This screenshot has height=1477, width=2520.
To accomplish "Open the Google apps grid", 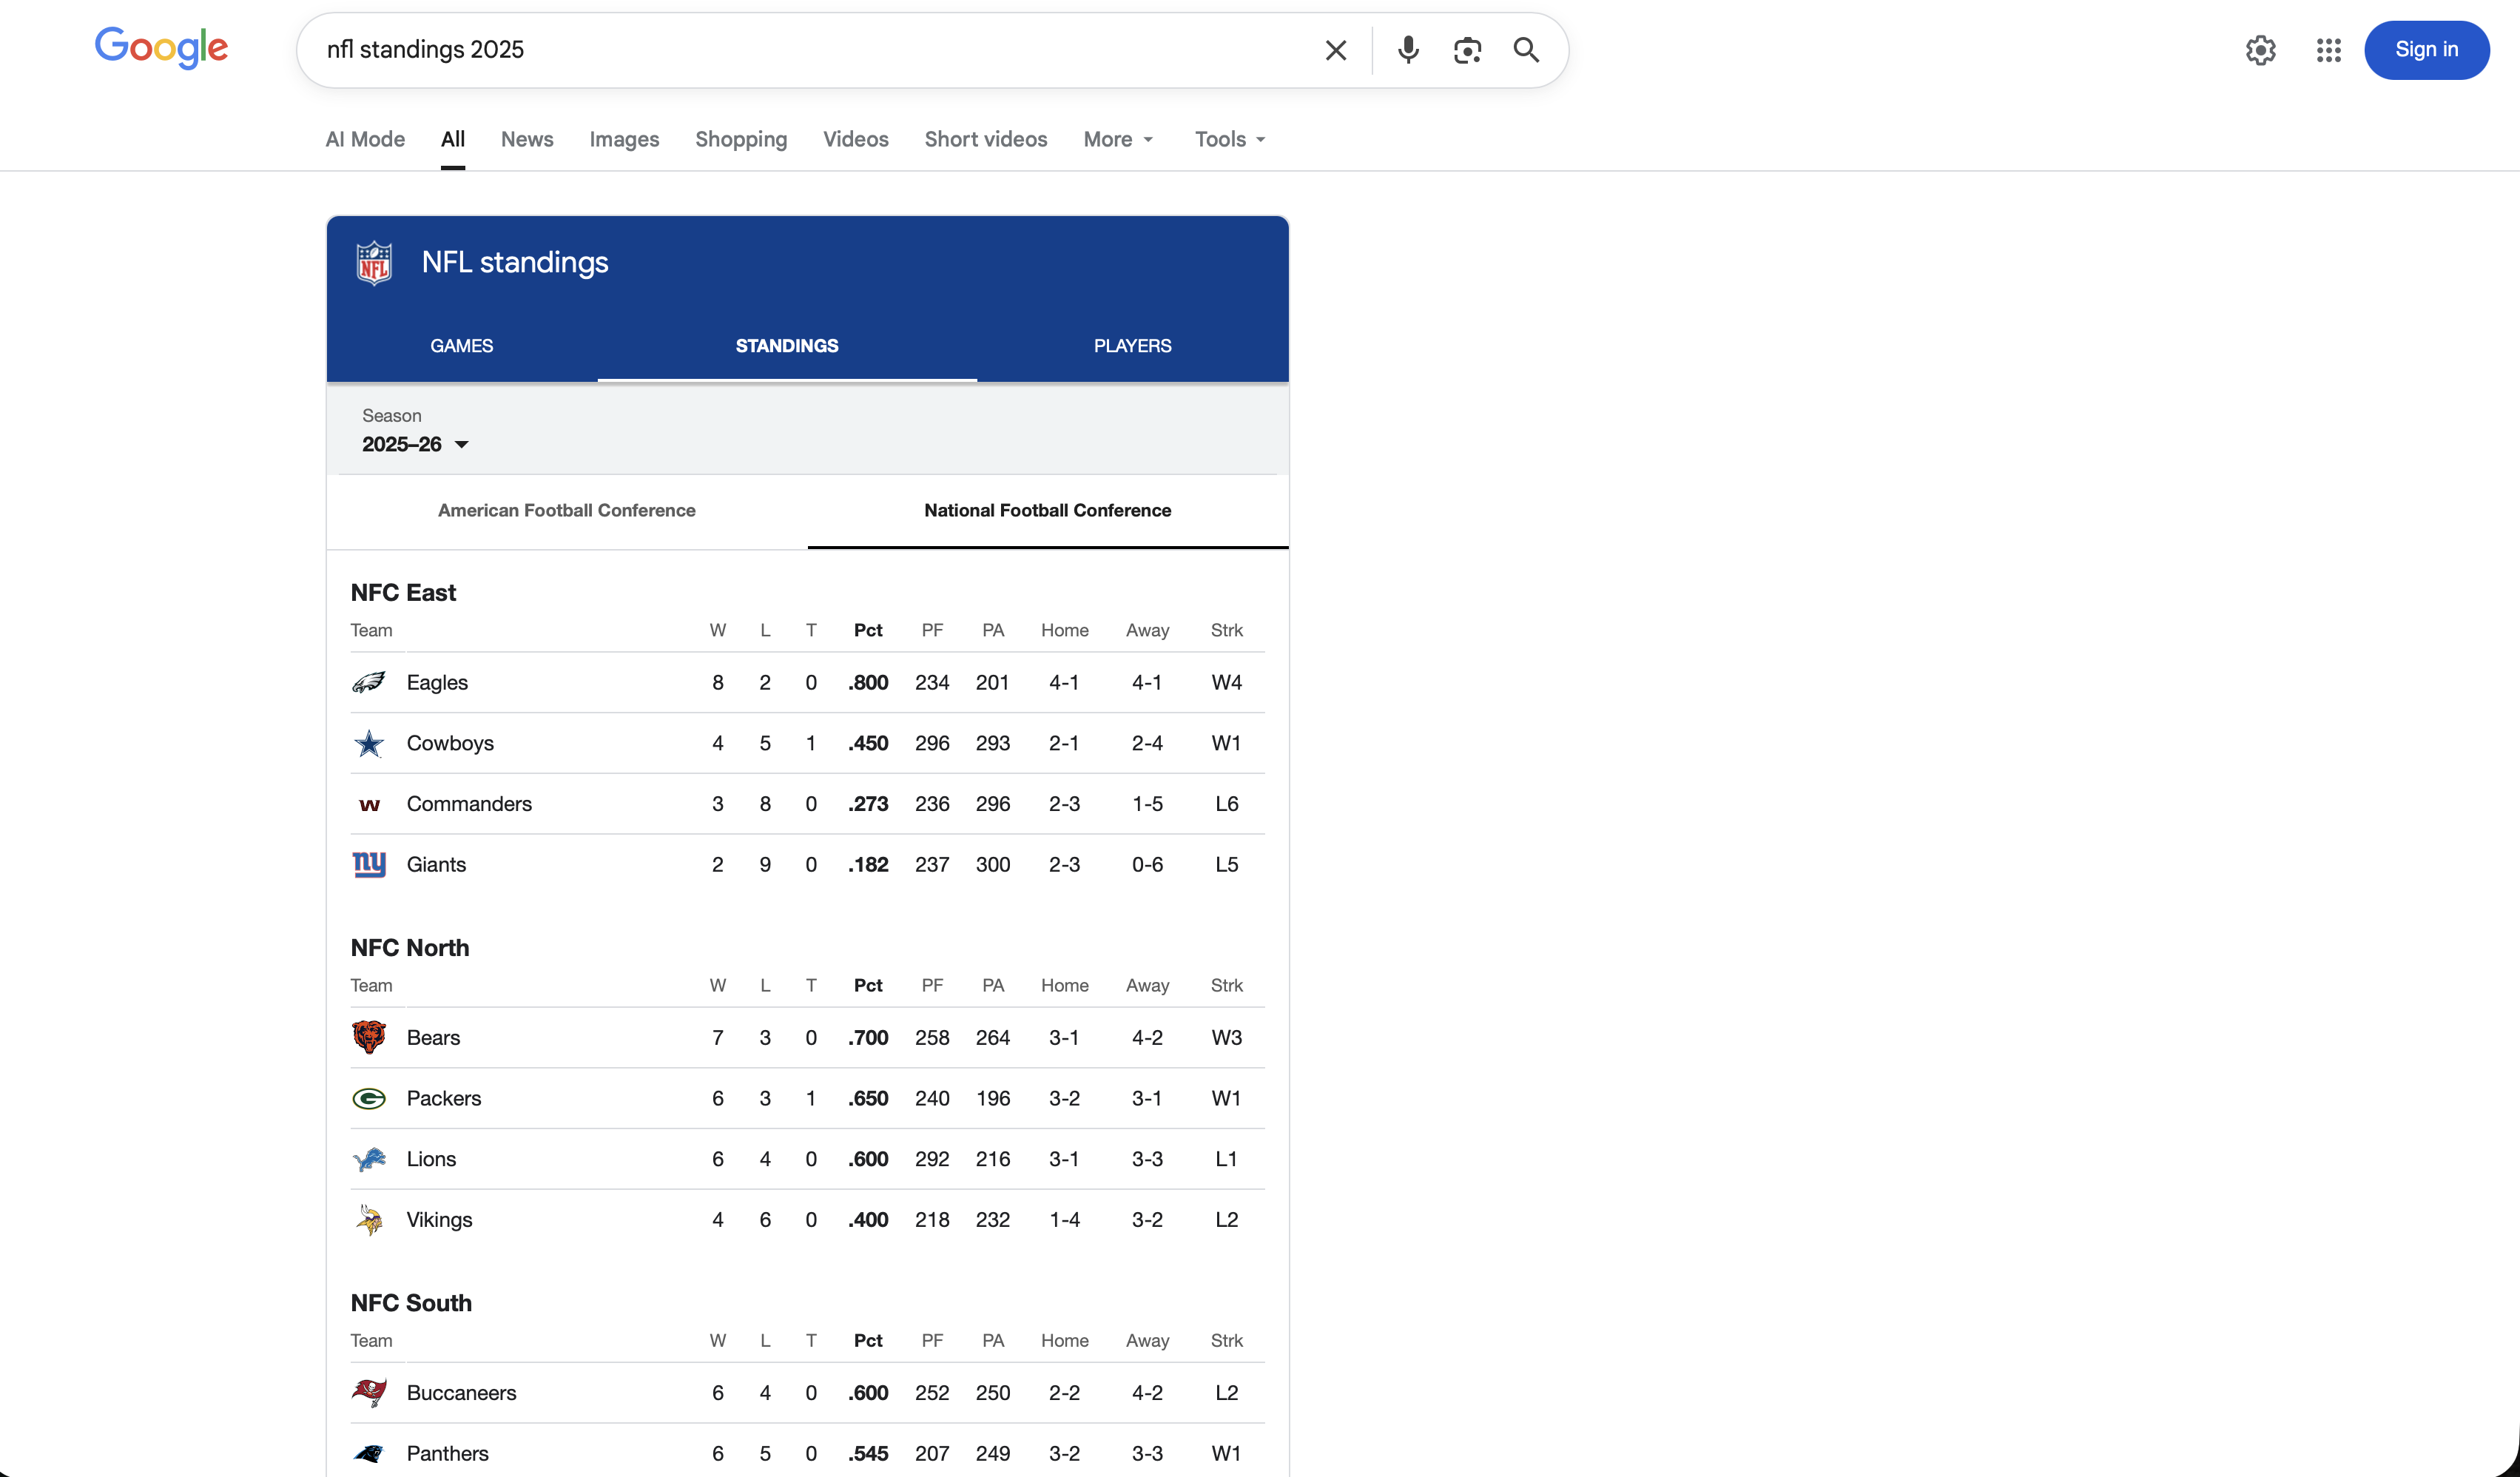I will [x=2328, y=50].
